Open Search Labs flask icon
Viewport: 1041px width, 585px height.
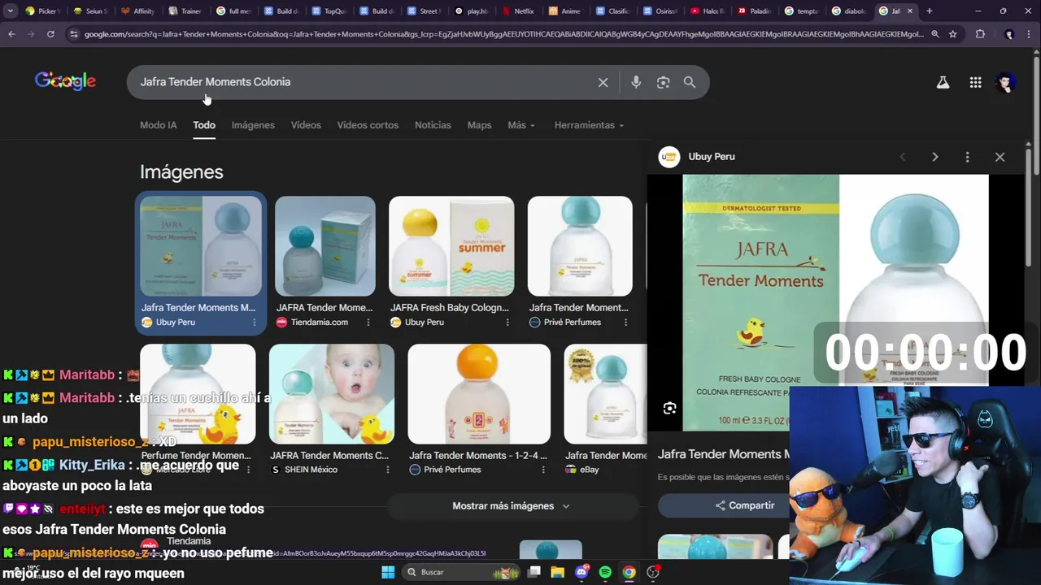943,82
